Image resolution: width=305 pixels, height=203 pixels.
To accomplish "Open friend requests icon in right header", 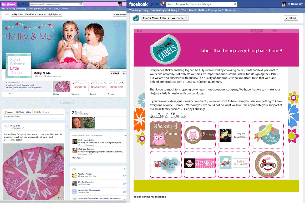I will pyautogui.click(x=152, y=4).
